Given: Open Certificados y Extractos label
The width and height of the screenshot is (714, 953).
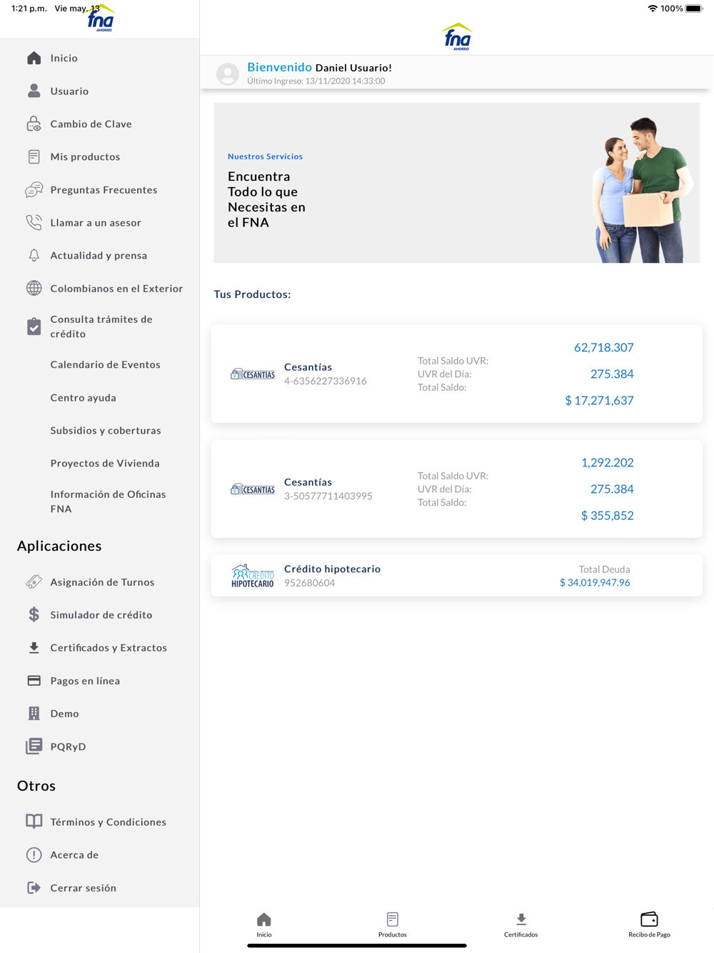Looking at the screenshot, I should (x=109, y=647).
